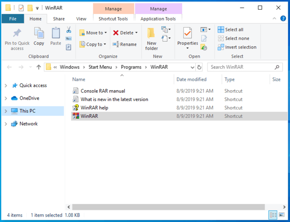Viewport: 290px width, 222px height.
Task: Click the scroll right arrow
Action: (284, 207)
